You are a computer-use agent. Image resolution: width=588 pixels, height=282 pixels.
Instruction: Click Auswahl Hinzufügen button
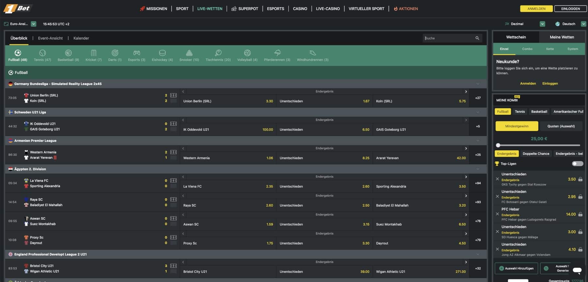516,268
